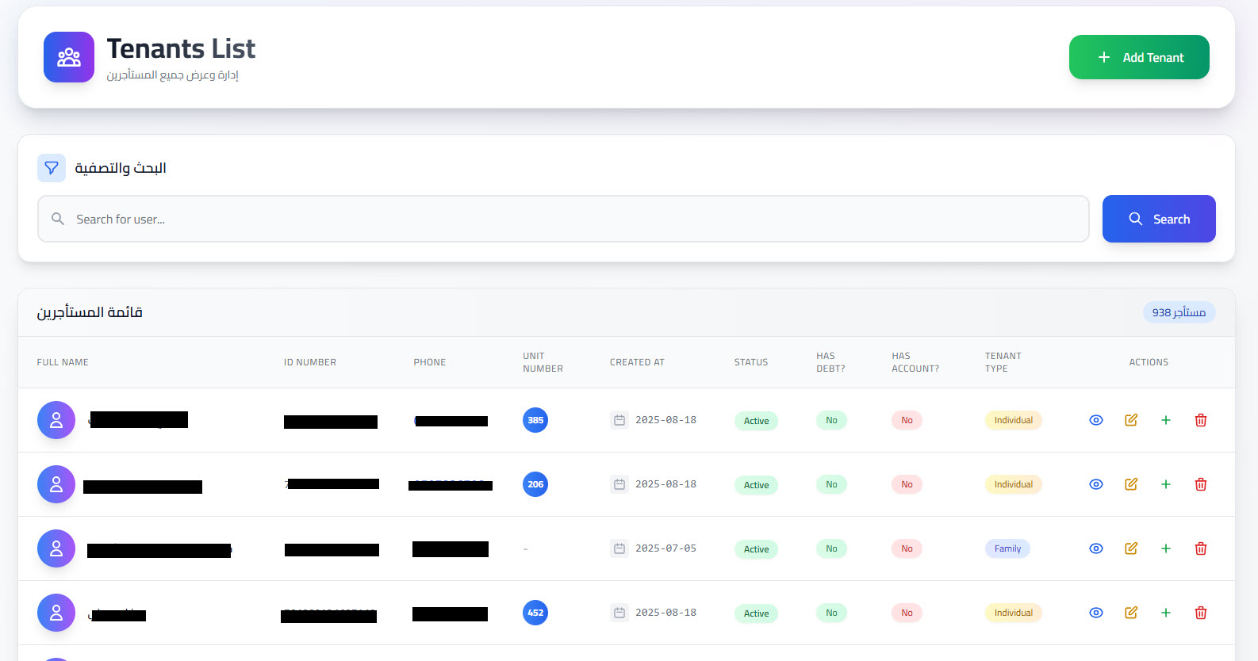The image size is (1258, 661).
Task: Click Active status in unit 452 row
Action: [x=756, y=613]
